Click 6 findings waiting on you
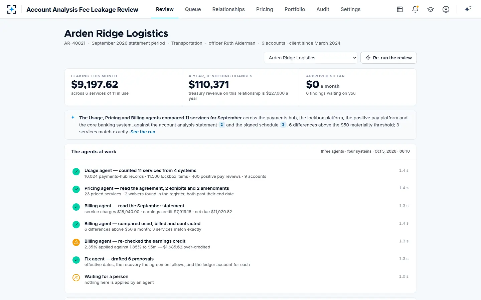Screen dimensions: 481x300 click(x=331, y=93)
